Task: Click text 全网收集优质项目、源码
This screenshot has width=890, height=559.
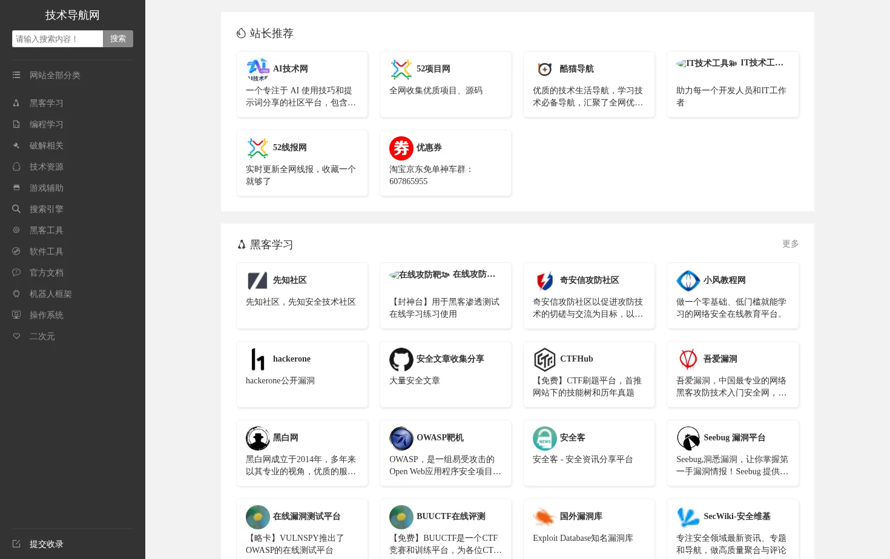Action: click(x=436, y=90)
